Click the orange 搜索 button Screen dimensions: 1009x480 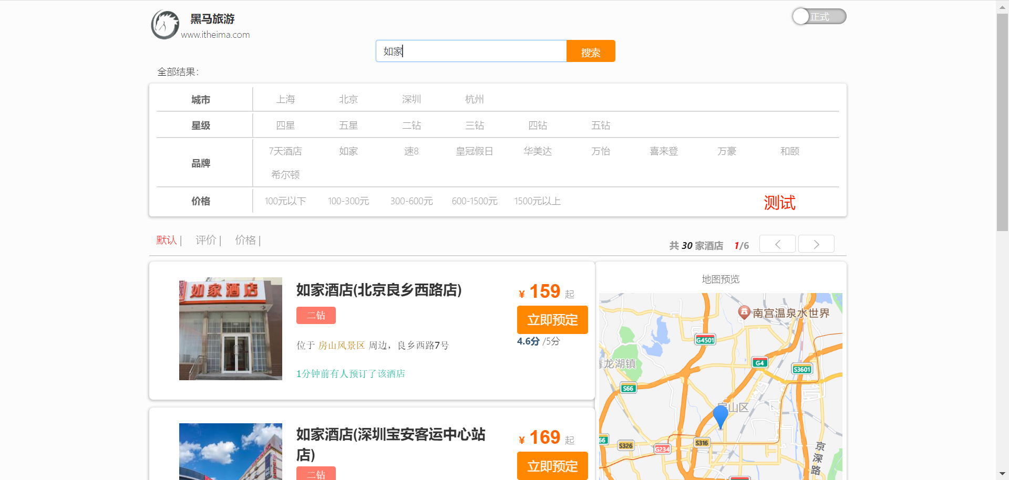[591, 51]
